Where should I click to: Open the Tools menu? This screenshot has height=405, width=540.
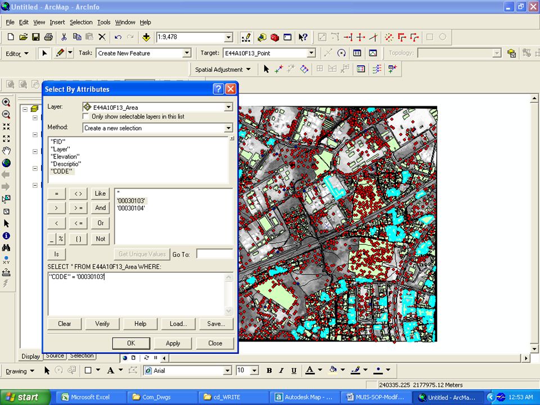(103, 22)
